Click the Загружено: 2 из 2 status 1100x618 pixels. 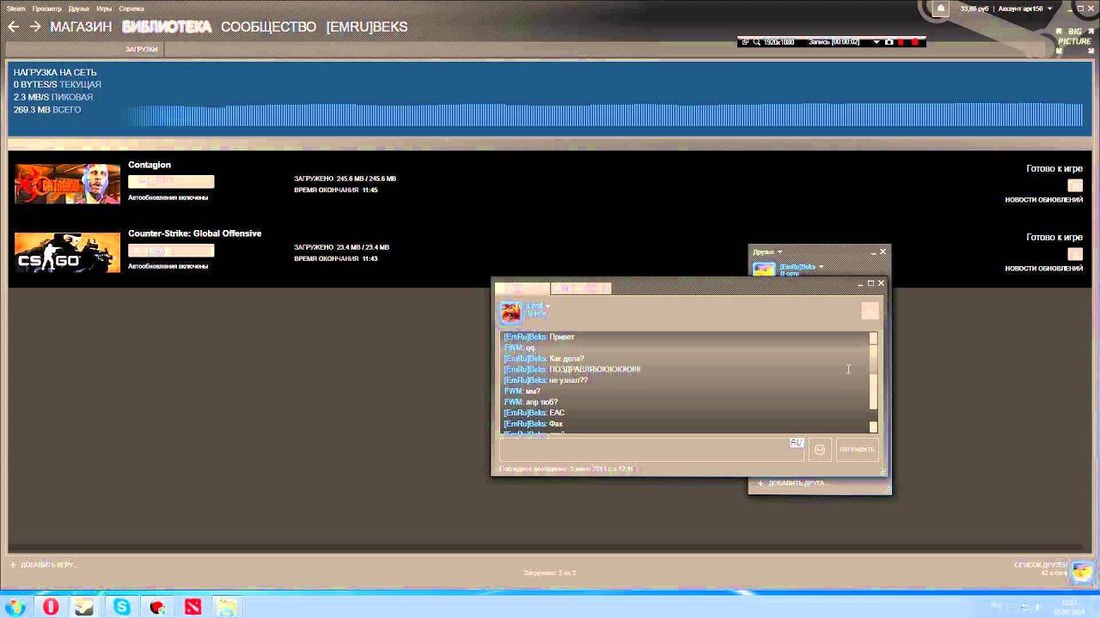pyautogui.click(x=549, y=573)
